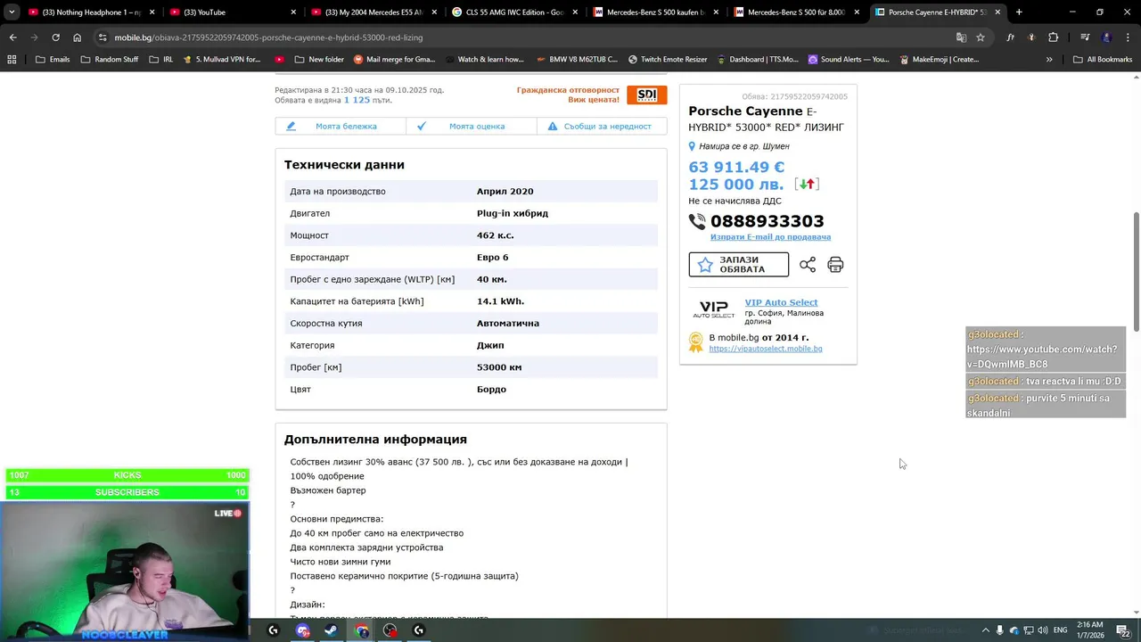This screenshot has height=642, width=1141.
Task: Switch to the (33) YouTube tab
Action: pos(234,12)
